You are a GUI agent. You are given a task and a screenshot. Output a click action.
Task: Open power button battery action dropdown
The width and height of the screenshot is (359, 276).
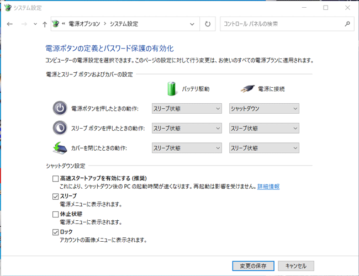pos(187,109)
